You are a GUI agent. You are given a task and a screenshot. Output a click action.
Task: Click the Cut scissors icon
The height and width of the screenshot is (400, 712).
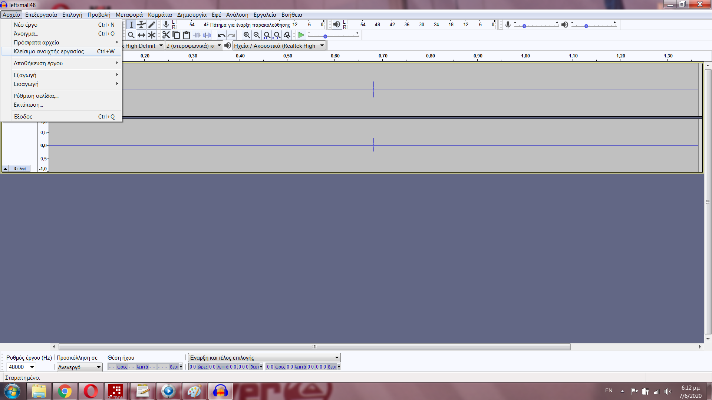[166, 35]
